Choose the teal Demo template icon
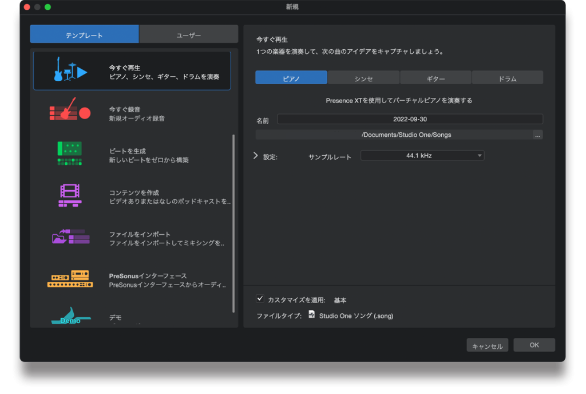Screen dimensions: 586x394 click(70, 316)
